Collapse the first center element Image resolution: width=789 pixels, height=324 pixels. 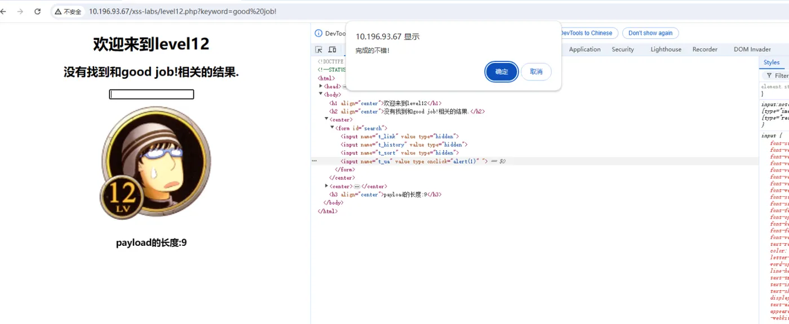pos(326,119)
